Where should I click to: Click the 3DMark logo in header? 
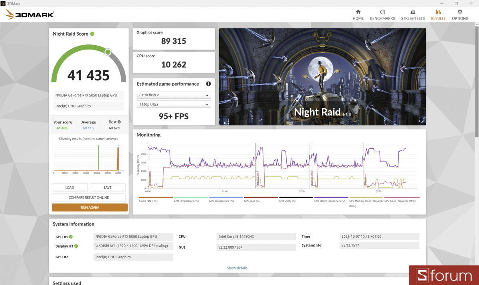click(x=29, y=15)
